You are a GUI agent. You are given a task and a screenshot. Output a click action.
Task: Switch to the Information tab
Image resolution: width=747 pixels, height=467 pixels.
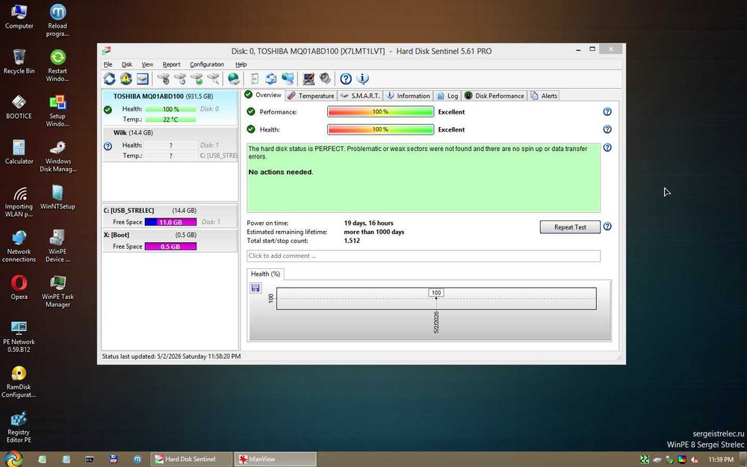click(409, 96)
